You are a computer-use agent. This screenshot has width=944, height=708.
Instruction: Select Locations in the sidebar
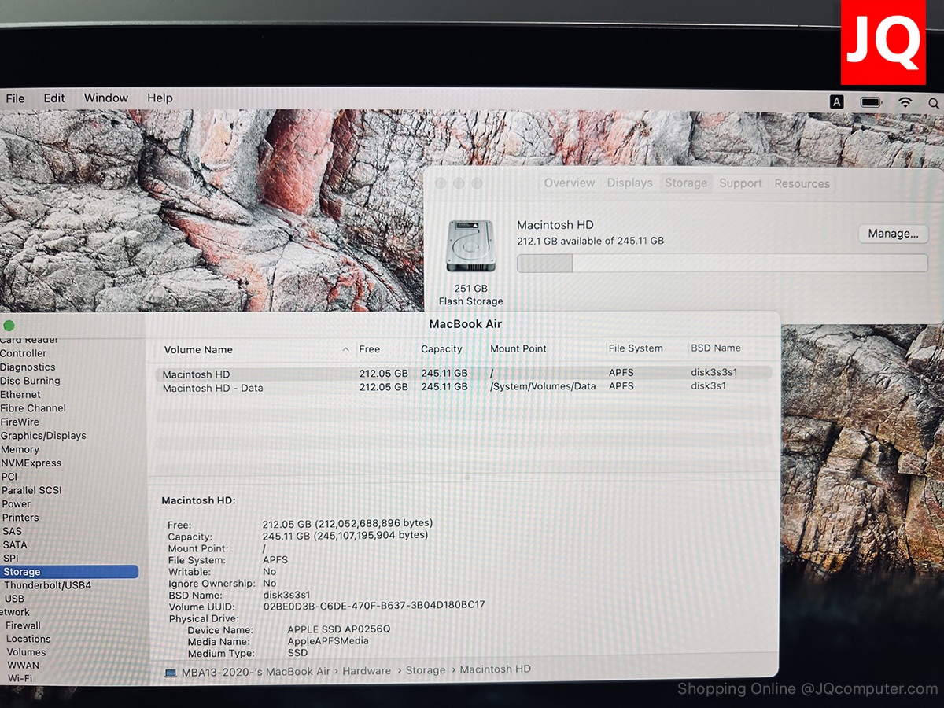28,639
